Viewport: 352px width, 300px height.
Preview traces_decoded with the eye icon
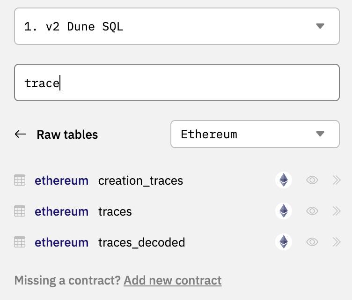coord(312,242)
